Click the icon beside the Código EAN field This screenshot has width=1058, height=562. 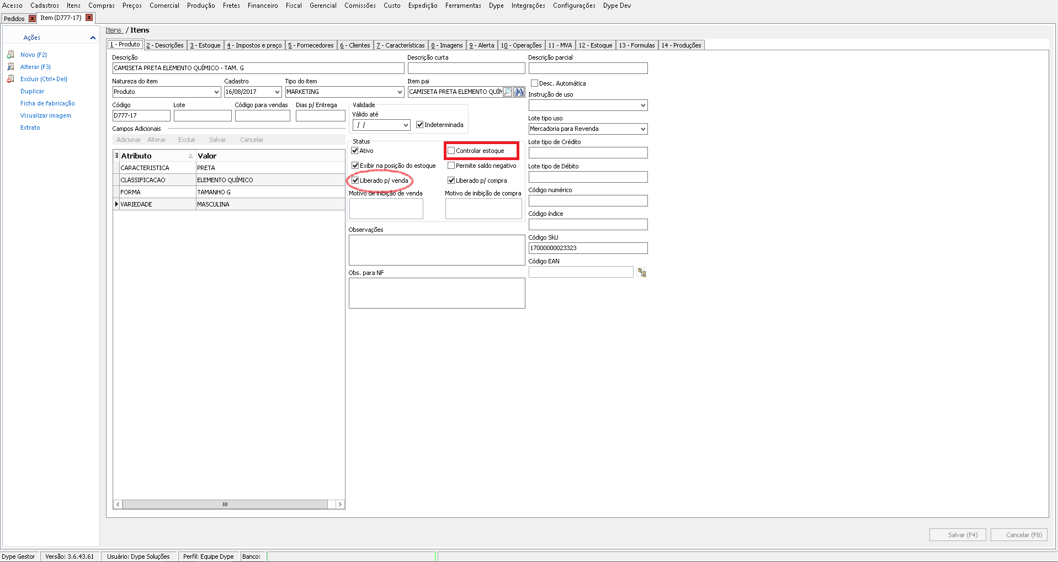642,272
